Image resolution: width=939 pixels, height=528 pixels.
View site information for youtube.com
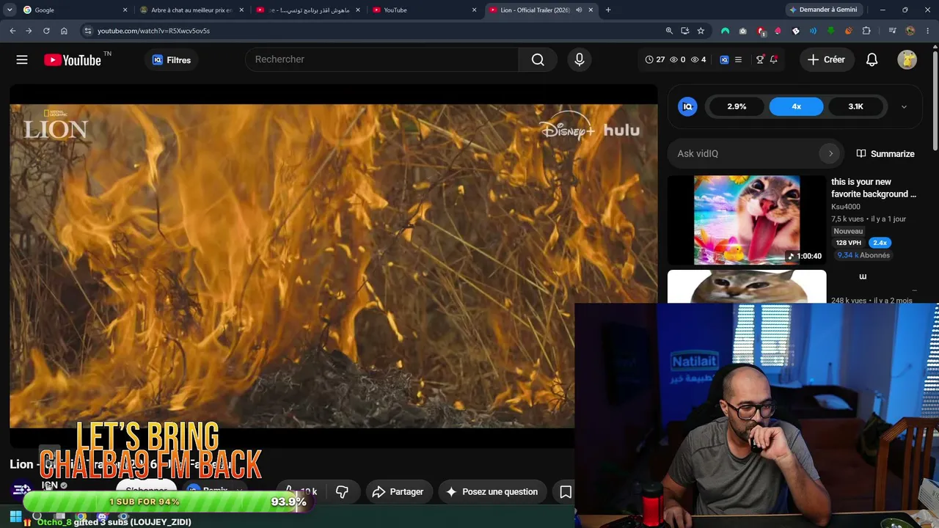(x=88, y=31)
